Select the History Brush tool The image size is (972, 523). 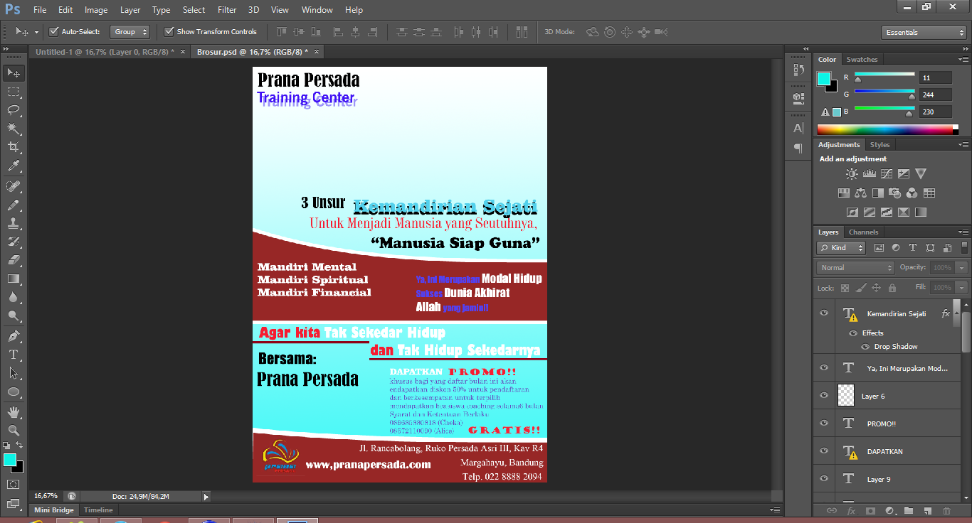click(13, 242)
